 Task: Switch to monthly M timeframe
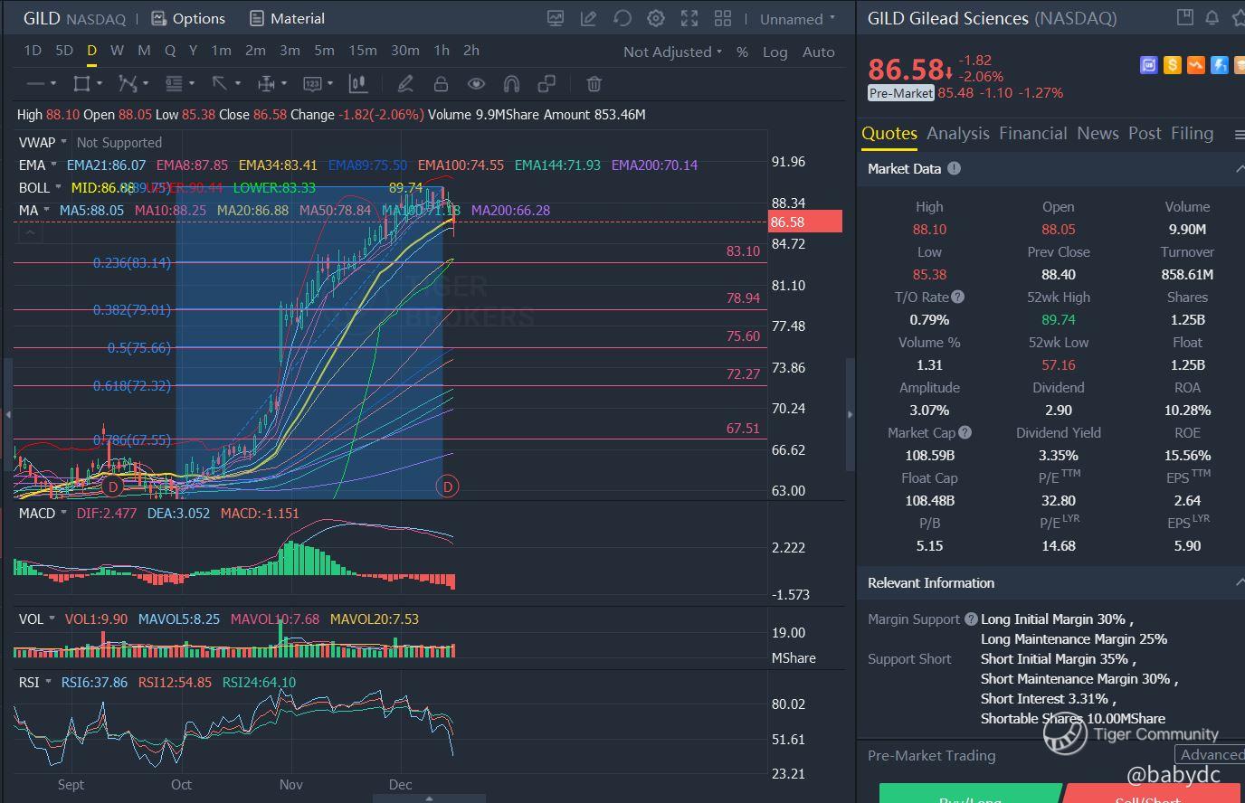[144, 51]
